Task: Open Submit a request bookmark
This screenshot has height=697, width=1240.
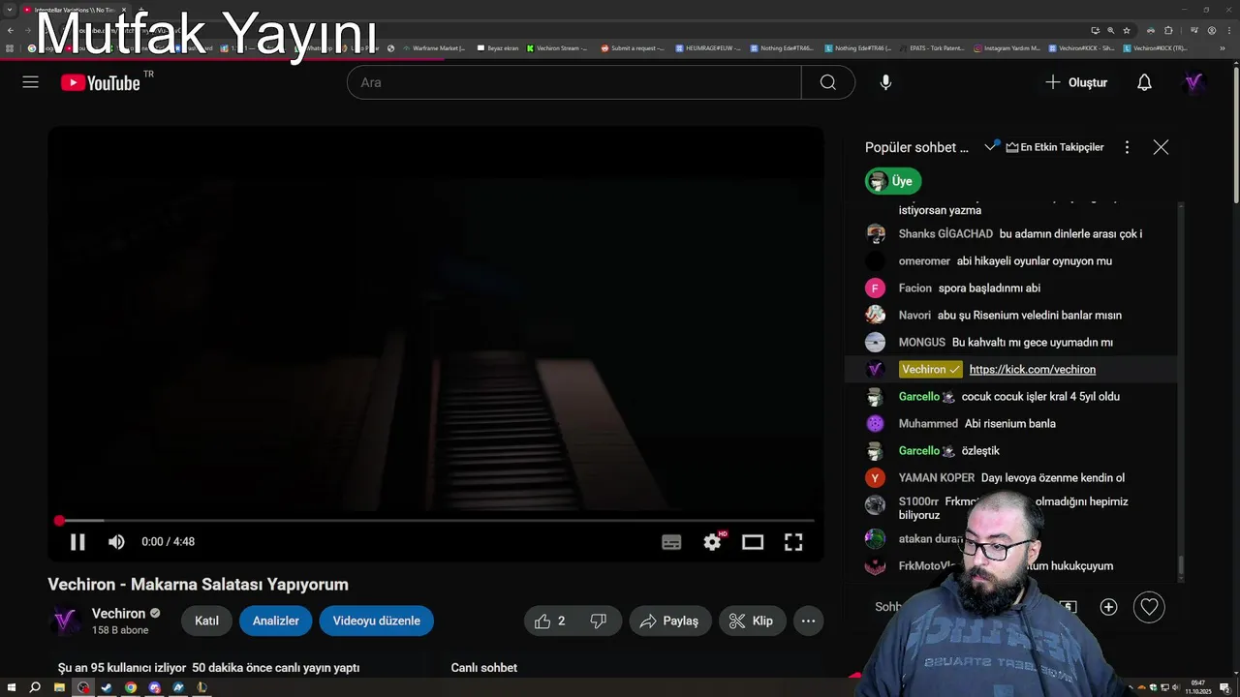Action: 634,48
